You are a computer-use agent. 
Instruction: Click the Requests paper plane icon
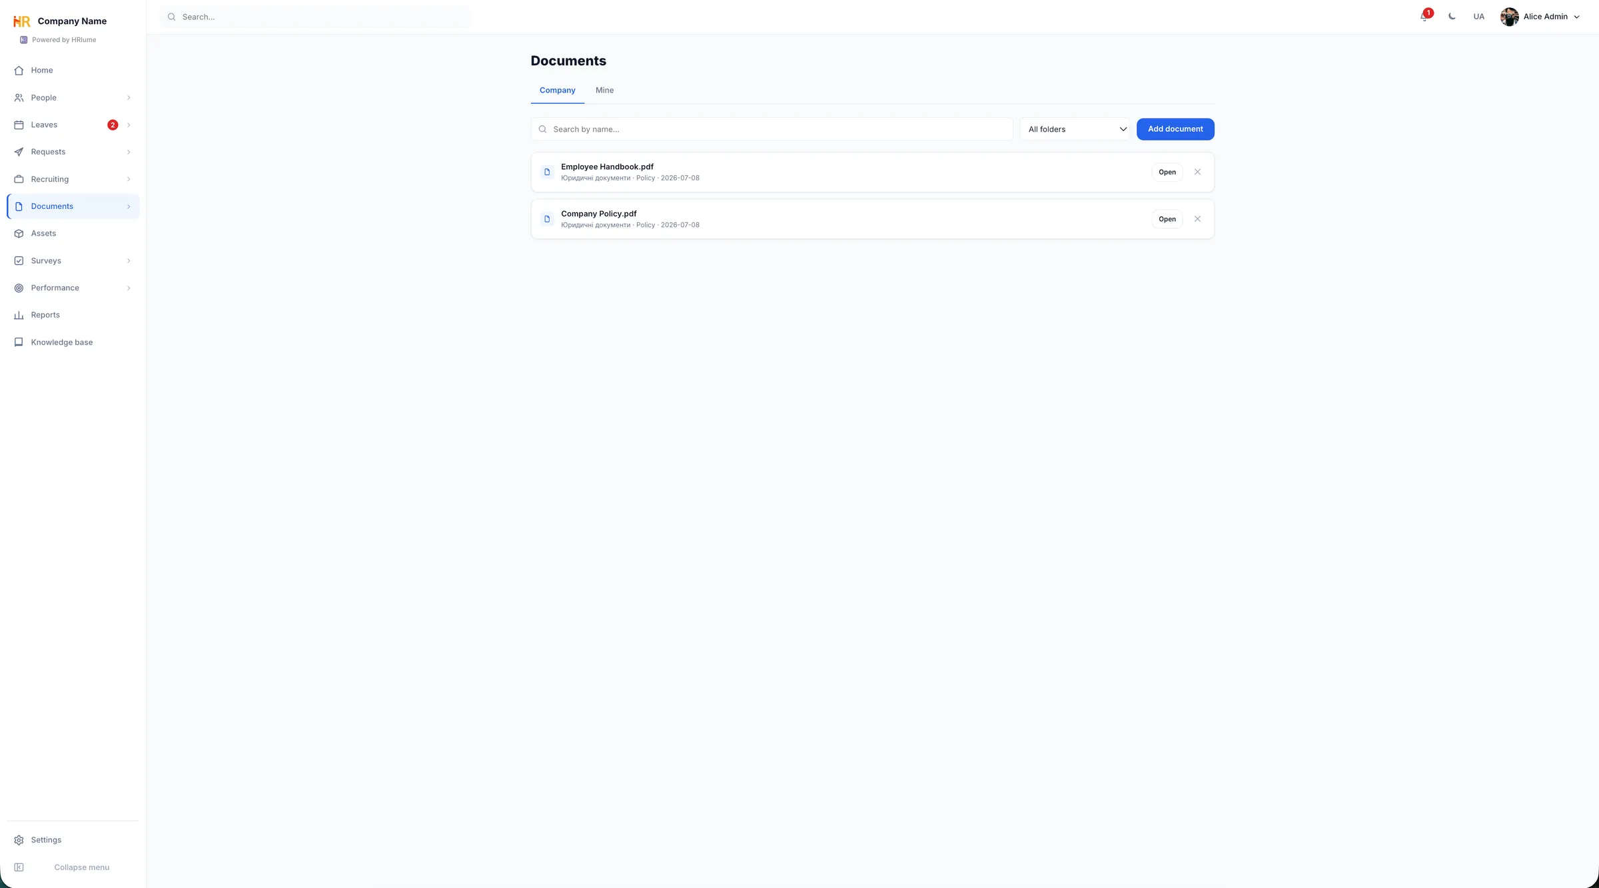(19, 152)
